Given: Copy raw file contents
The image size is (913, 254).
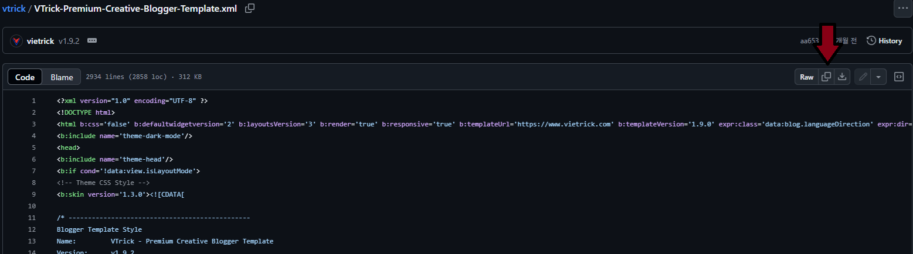Looking at the screenshot, I should click(826, 77).
